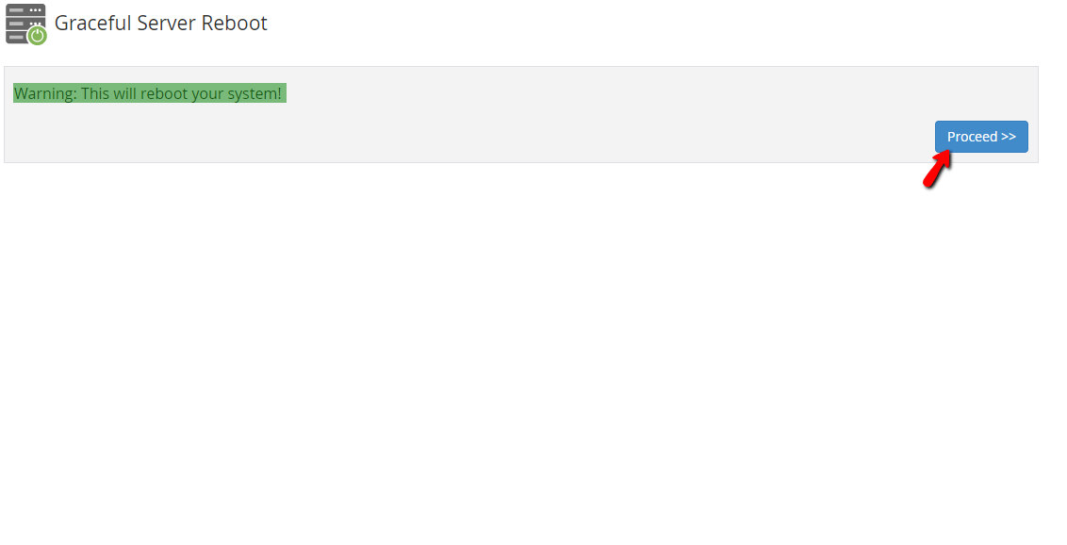
Task: Click the words This will in warning
Action: [109, 93]
